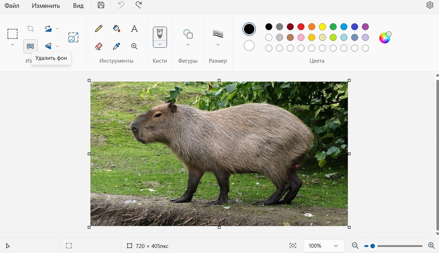Pick the green palette swatch
The width and height of the screenshot is (439, 253).
coord(333,27)
